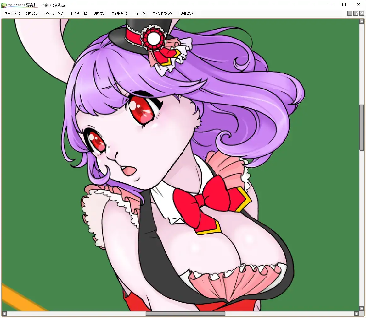Click the vertical scrollbar thumb
This screenshot has width=366, height=318.
[362, 127]
